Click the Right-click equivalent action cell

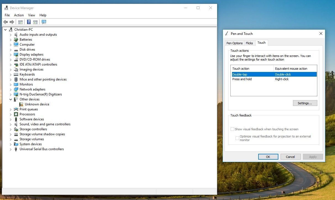pyautogui.click(x=282, y=79)
